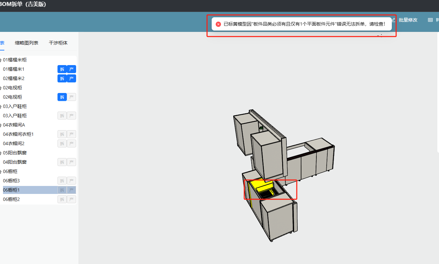
Task: Click 拆 button for 02榻榻米2
Action: pos(62,78)
